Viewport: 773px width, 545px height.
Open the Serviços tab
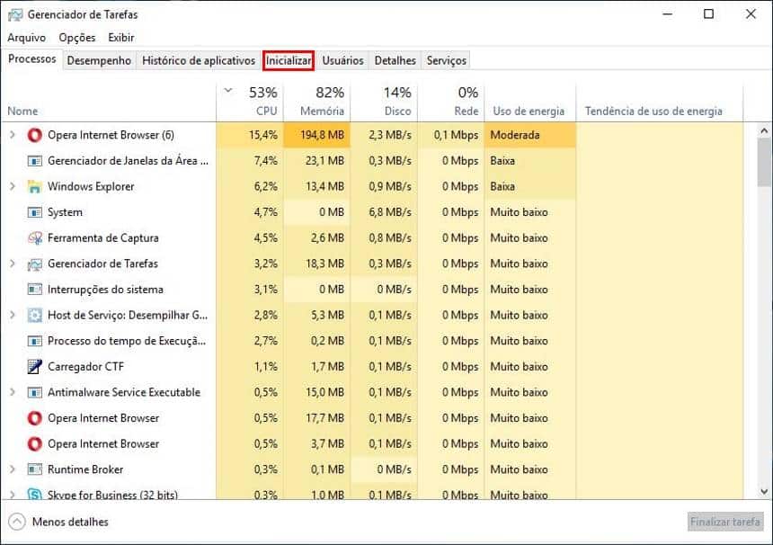click(x=446, y=60)
